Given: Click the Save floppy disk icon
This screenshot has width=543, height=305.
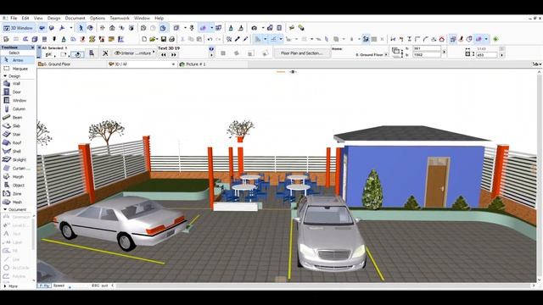Looking at the screenshot, I should click(164, 39).
